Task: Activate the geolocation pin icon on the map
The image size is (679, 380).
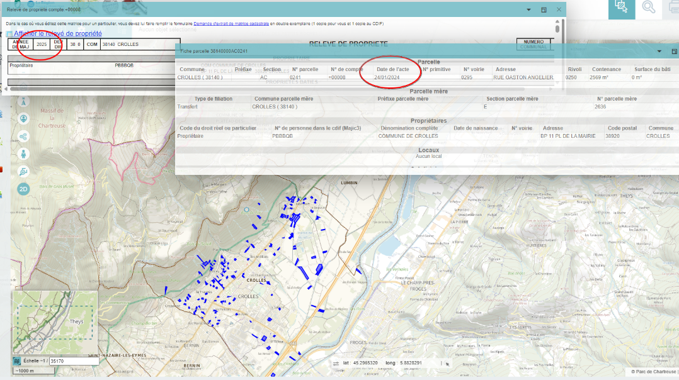Action: pos(23,119)
